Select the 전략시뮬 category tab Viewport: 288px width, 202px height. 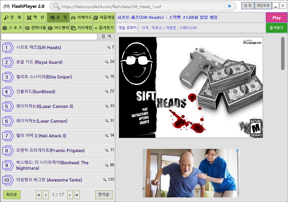[x=35, y=28]
